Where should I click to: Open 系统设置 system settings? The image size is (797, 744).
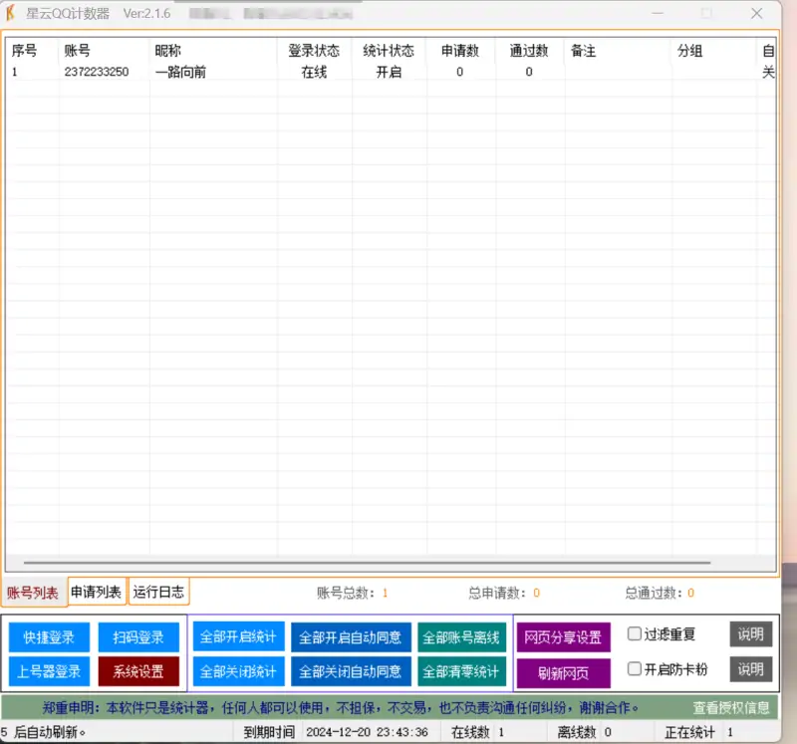click(138, 671)
